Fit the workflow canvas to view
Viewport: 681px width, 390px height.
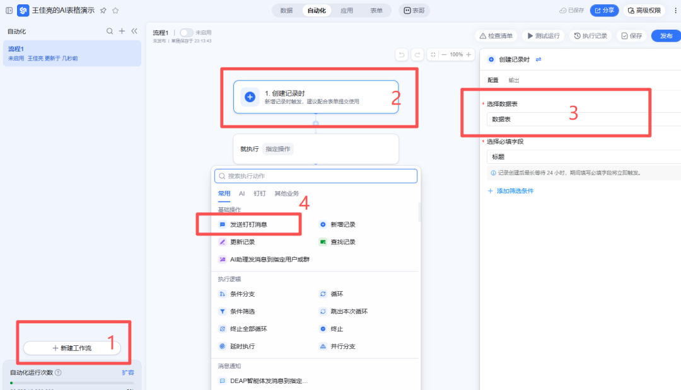tap(433, 55)
